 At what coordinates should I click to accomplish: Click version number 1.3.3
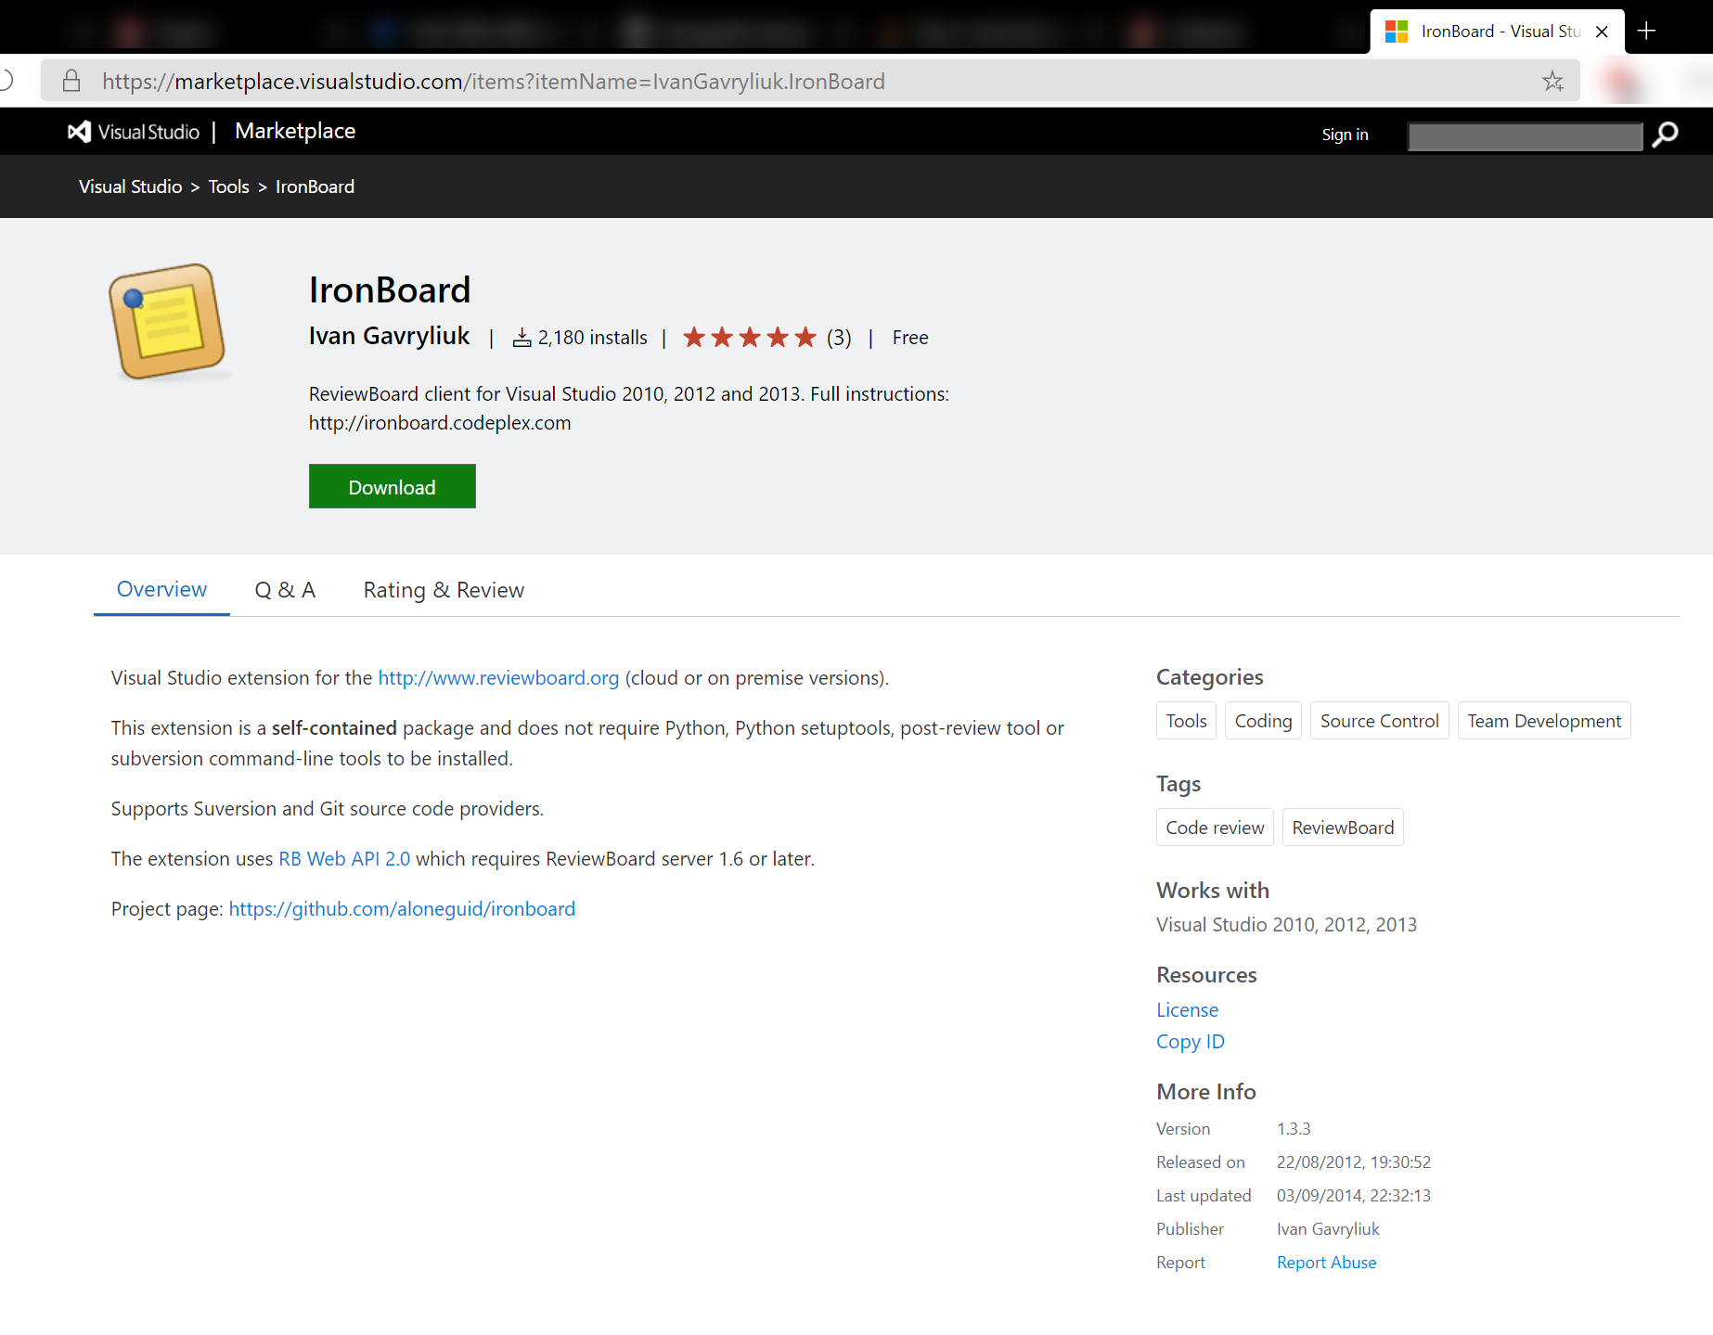tap(1294, 1129)
